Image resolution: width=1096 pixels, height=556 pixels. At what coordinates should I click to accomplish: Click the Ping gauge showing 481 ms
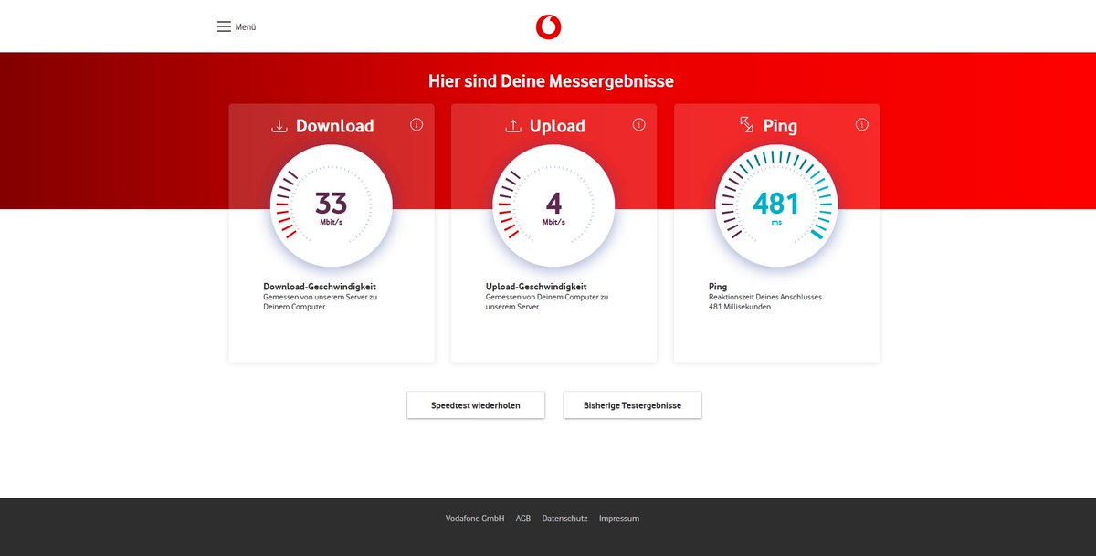point(776,205)
